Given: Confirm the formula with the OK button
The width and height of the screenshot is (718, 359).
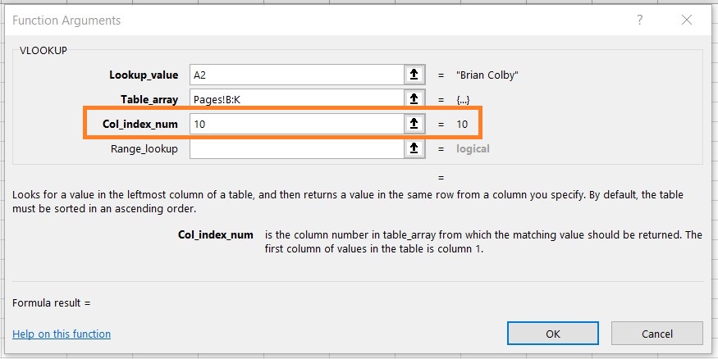Looking at the screenshot, I should point(553,334).
